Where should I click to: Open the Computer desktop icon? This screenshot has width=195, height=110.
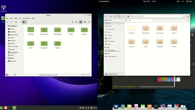[x=3, y=9]
